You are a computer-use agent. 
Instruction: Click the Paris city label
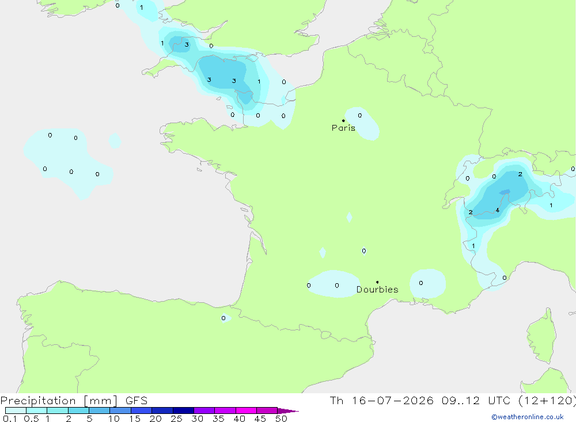[x=343, y=128]
